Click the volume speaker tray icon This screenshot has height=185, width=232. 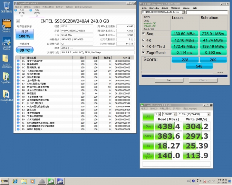213,181
